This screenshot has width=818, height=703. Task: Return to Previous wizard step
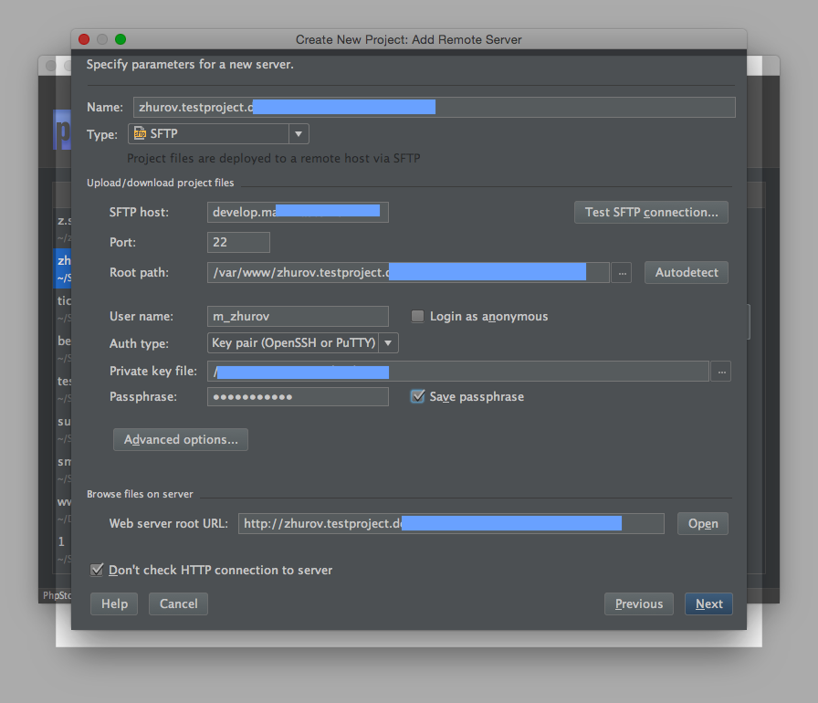tap(638, 604)
